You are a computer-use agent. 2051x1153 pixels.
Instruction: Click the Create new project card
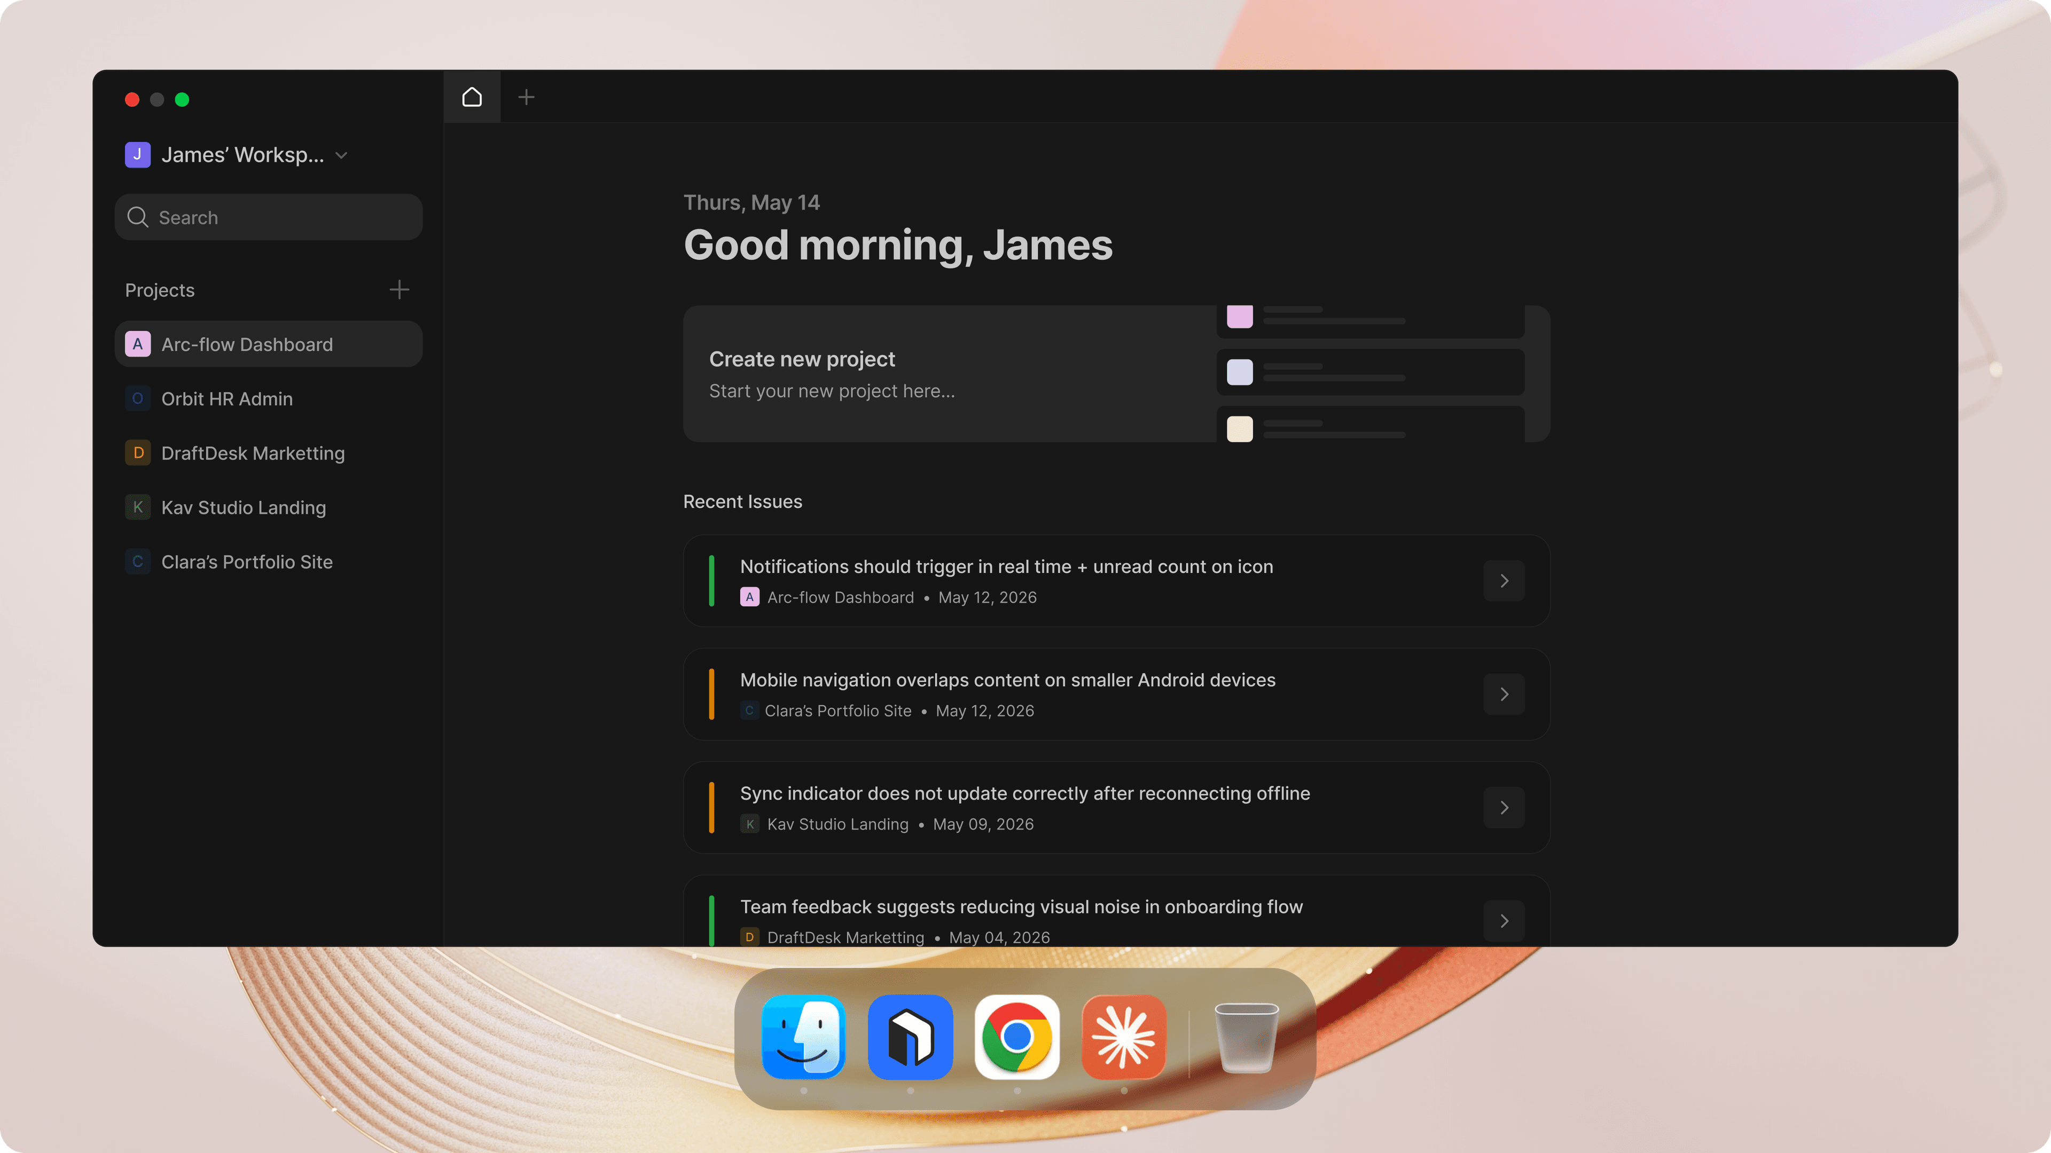[x=1116, y=374]
